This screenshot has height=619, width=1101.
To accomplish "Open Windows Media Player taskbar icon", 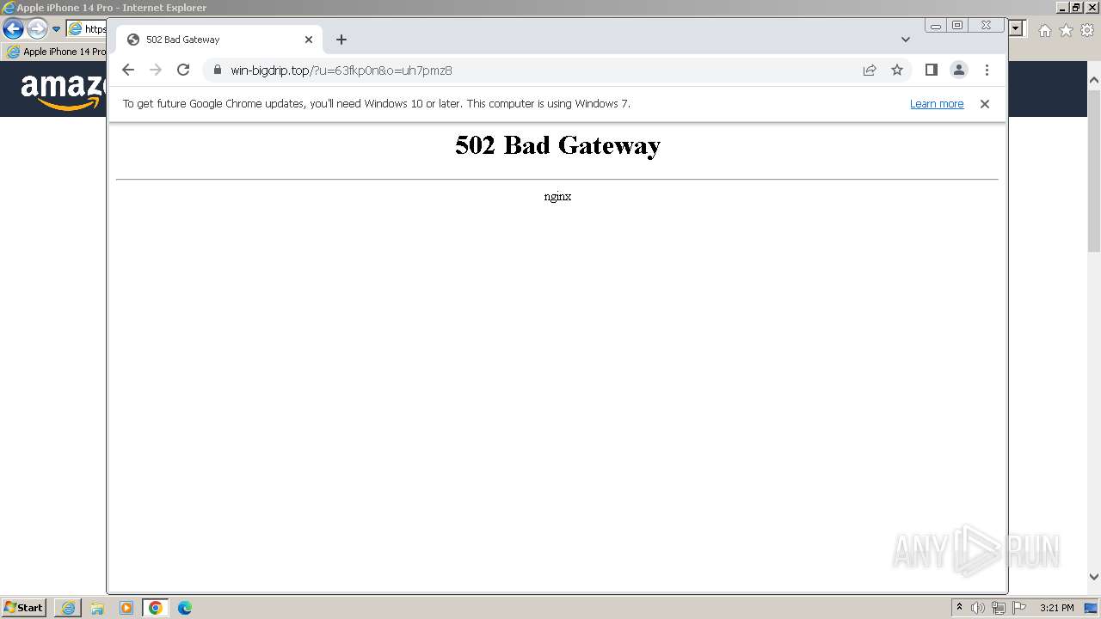I will (126, 608).
